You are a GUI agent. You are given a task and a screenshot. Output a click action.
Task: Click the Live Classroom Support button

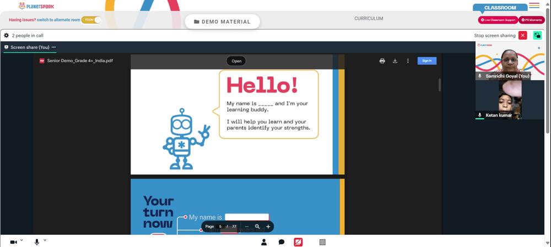498,20
